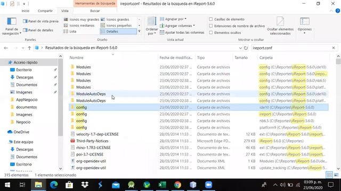This screenshot has width=341, height=191.
Task: Open OneDrive in navigation pane
Action: click(21, 132)
